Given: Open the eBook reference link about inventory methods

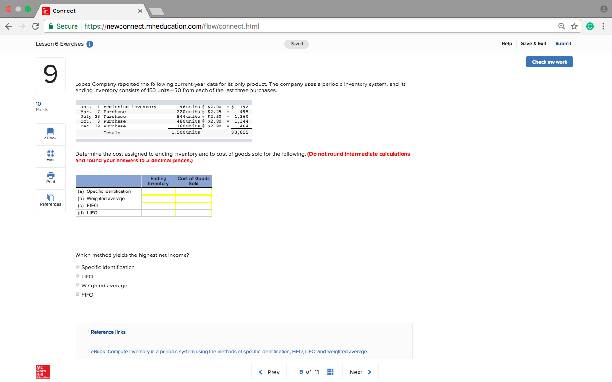Looking at the screenshot, I should 229,351.
